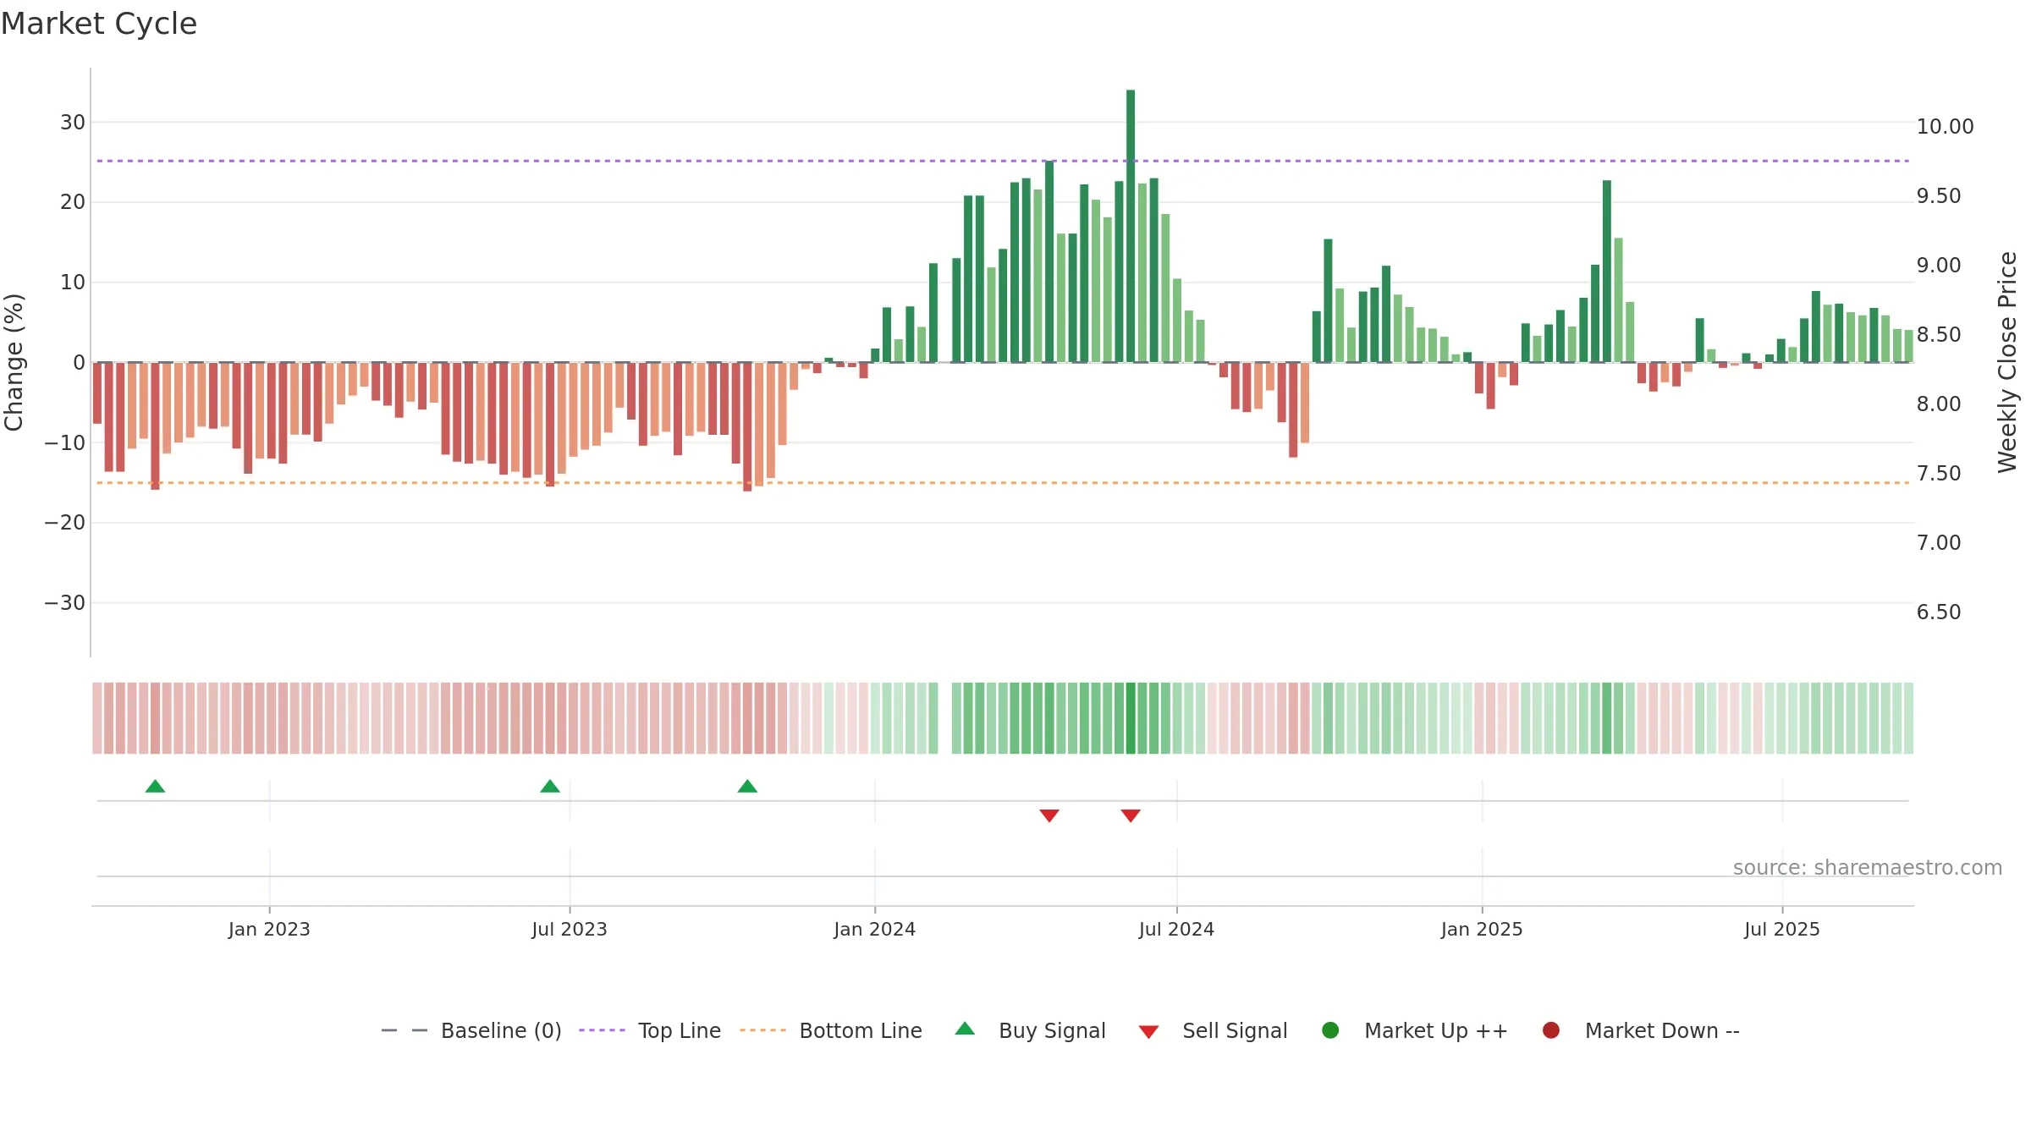Click the 9.50 price tick label
The image size is (2031, 1142).
point(1939,196)
